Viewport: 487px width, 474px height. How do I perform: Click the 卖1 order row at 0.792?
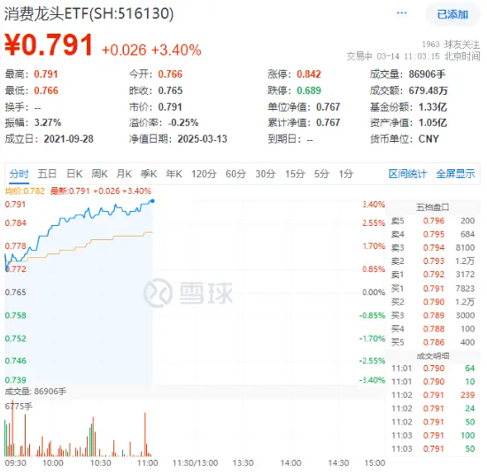click(x=433, y=275)
